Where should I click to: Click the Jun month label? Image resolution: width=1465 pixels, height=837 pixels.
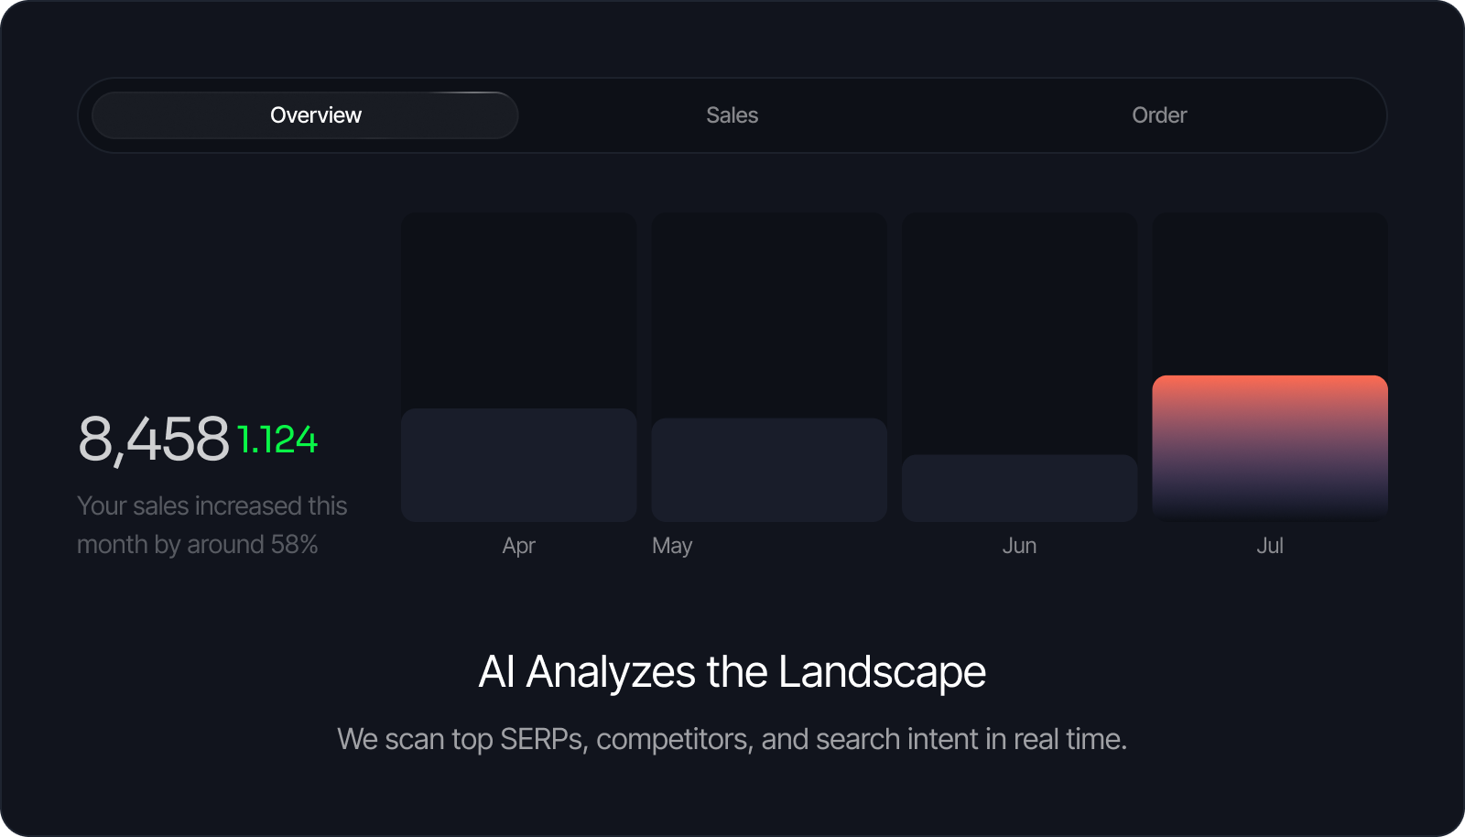1019,546
